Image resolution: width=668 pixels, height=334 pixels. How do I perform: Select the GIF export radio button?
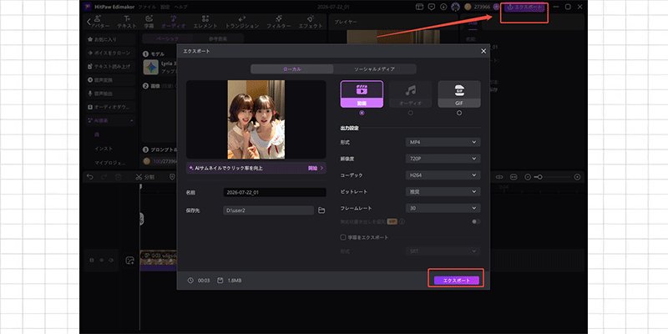point(459,113)
